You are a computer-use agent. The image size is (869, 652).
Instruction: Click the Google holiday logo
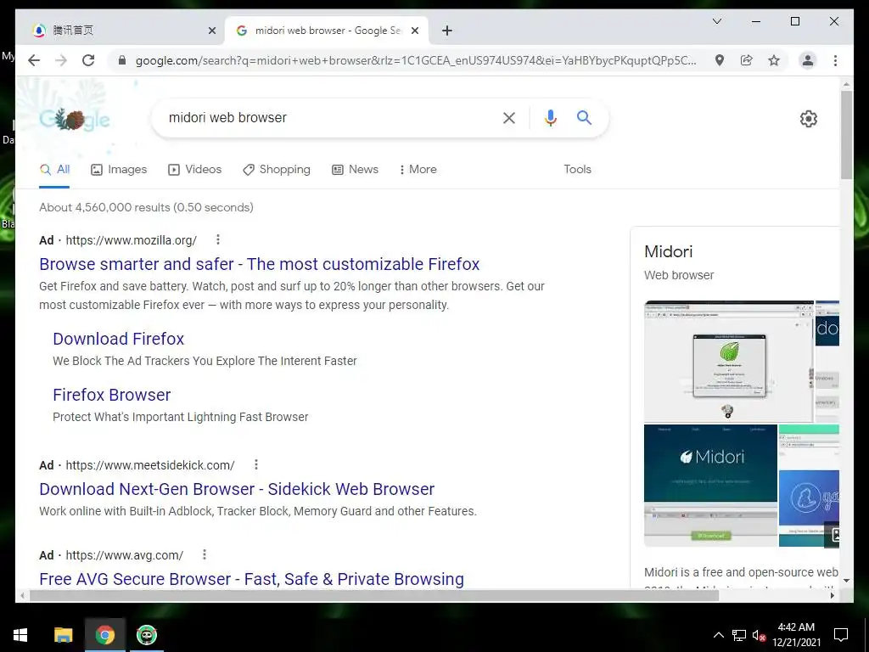[x=75, y=119]
